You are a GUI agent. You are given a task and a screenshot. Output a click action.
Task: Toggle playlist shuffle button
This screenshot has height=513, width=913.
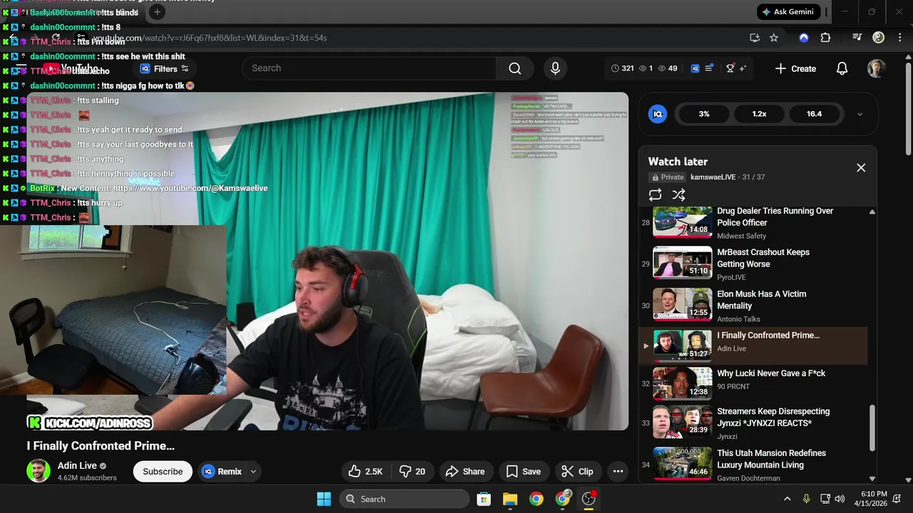(678, 195)
